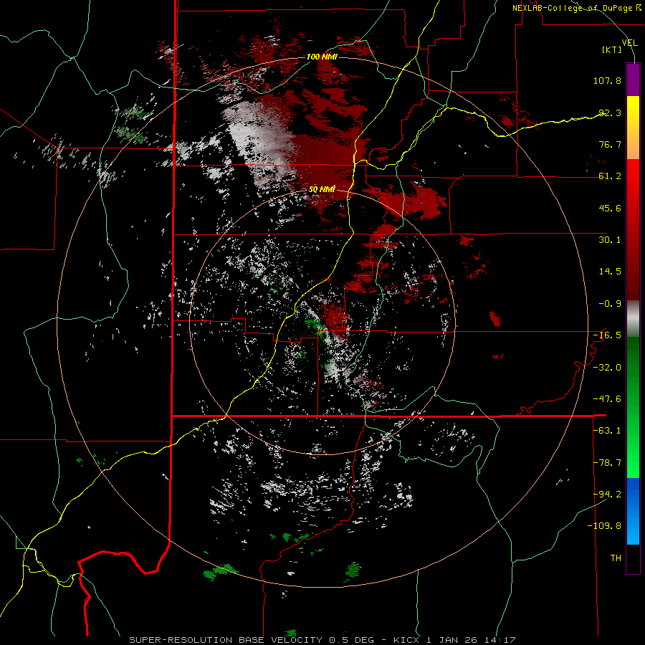Click the 45.6 velocity scale value
Viewport: 645px width, 645px height.
pos(610,208)
